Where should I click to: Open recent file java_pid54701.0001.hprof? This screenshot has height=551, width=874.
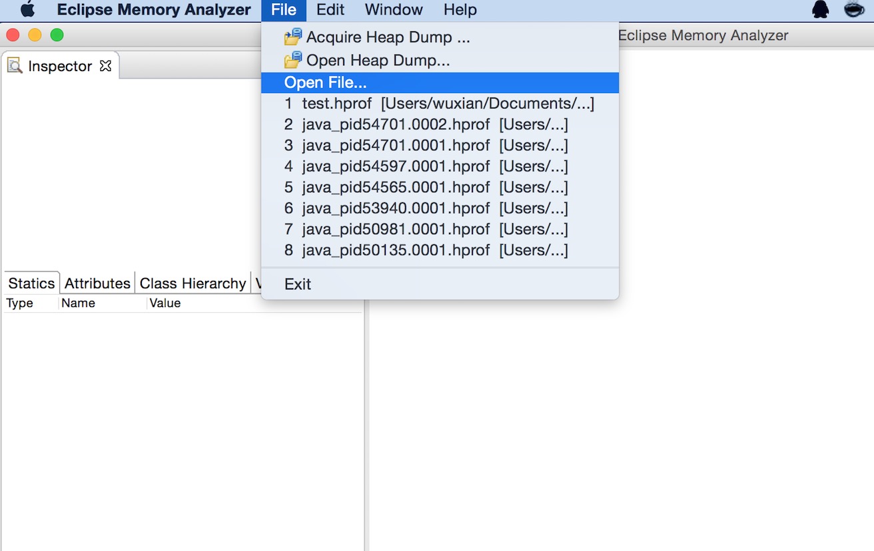(440, 145)
